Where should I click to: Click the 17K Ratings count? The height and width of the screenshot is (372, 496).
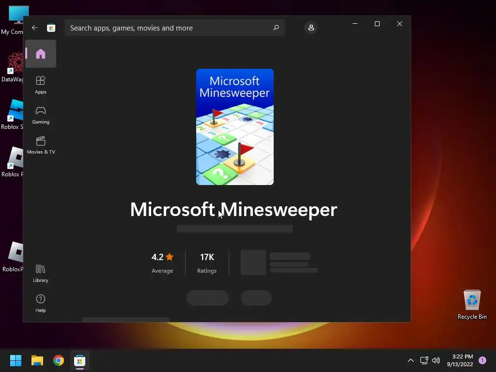point(207,263)
